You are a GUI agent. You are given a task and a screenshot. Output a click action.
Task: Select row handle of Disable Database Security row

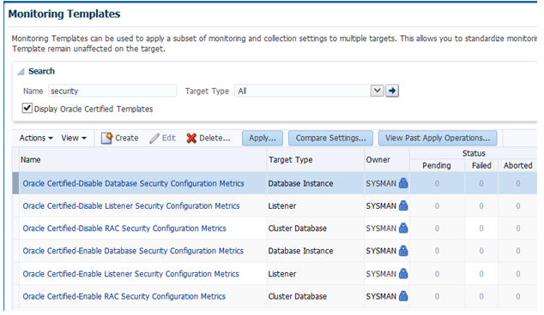[x=15, y=183]
